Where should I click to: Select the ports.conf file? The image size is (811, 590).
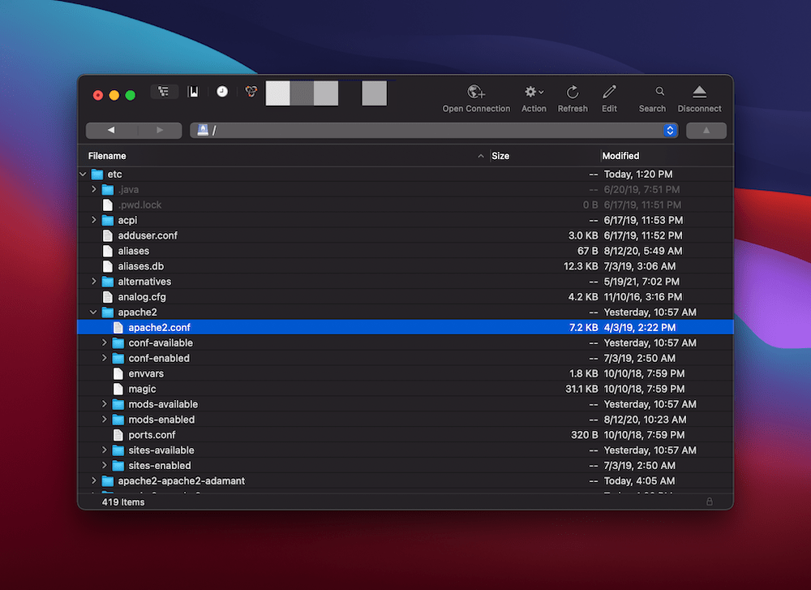click(x=152, y=435)
